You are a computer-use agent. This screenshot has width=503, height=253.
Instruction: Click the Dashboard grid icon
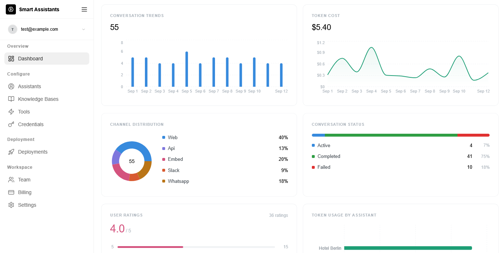click(11, 59)
